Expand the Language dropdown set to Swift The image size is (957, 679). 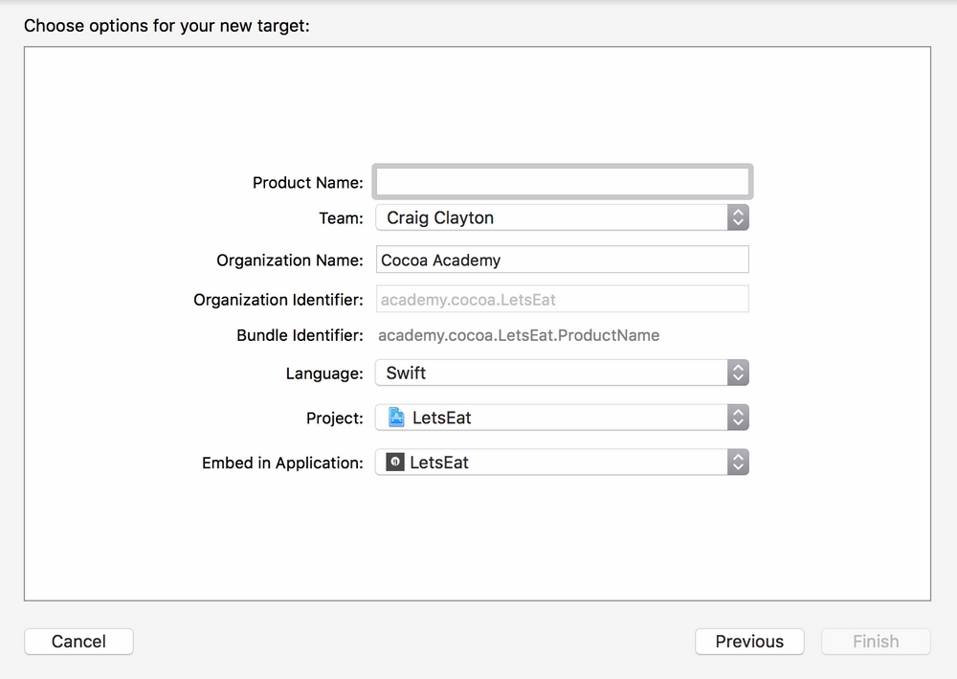point(550,373)
